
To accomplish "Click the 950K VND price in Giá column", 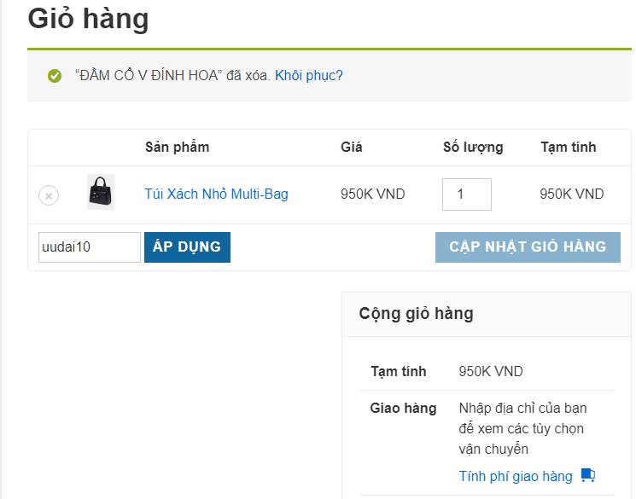I will tap(372, 194).
